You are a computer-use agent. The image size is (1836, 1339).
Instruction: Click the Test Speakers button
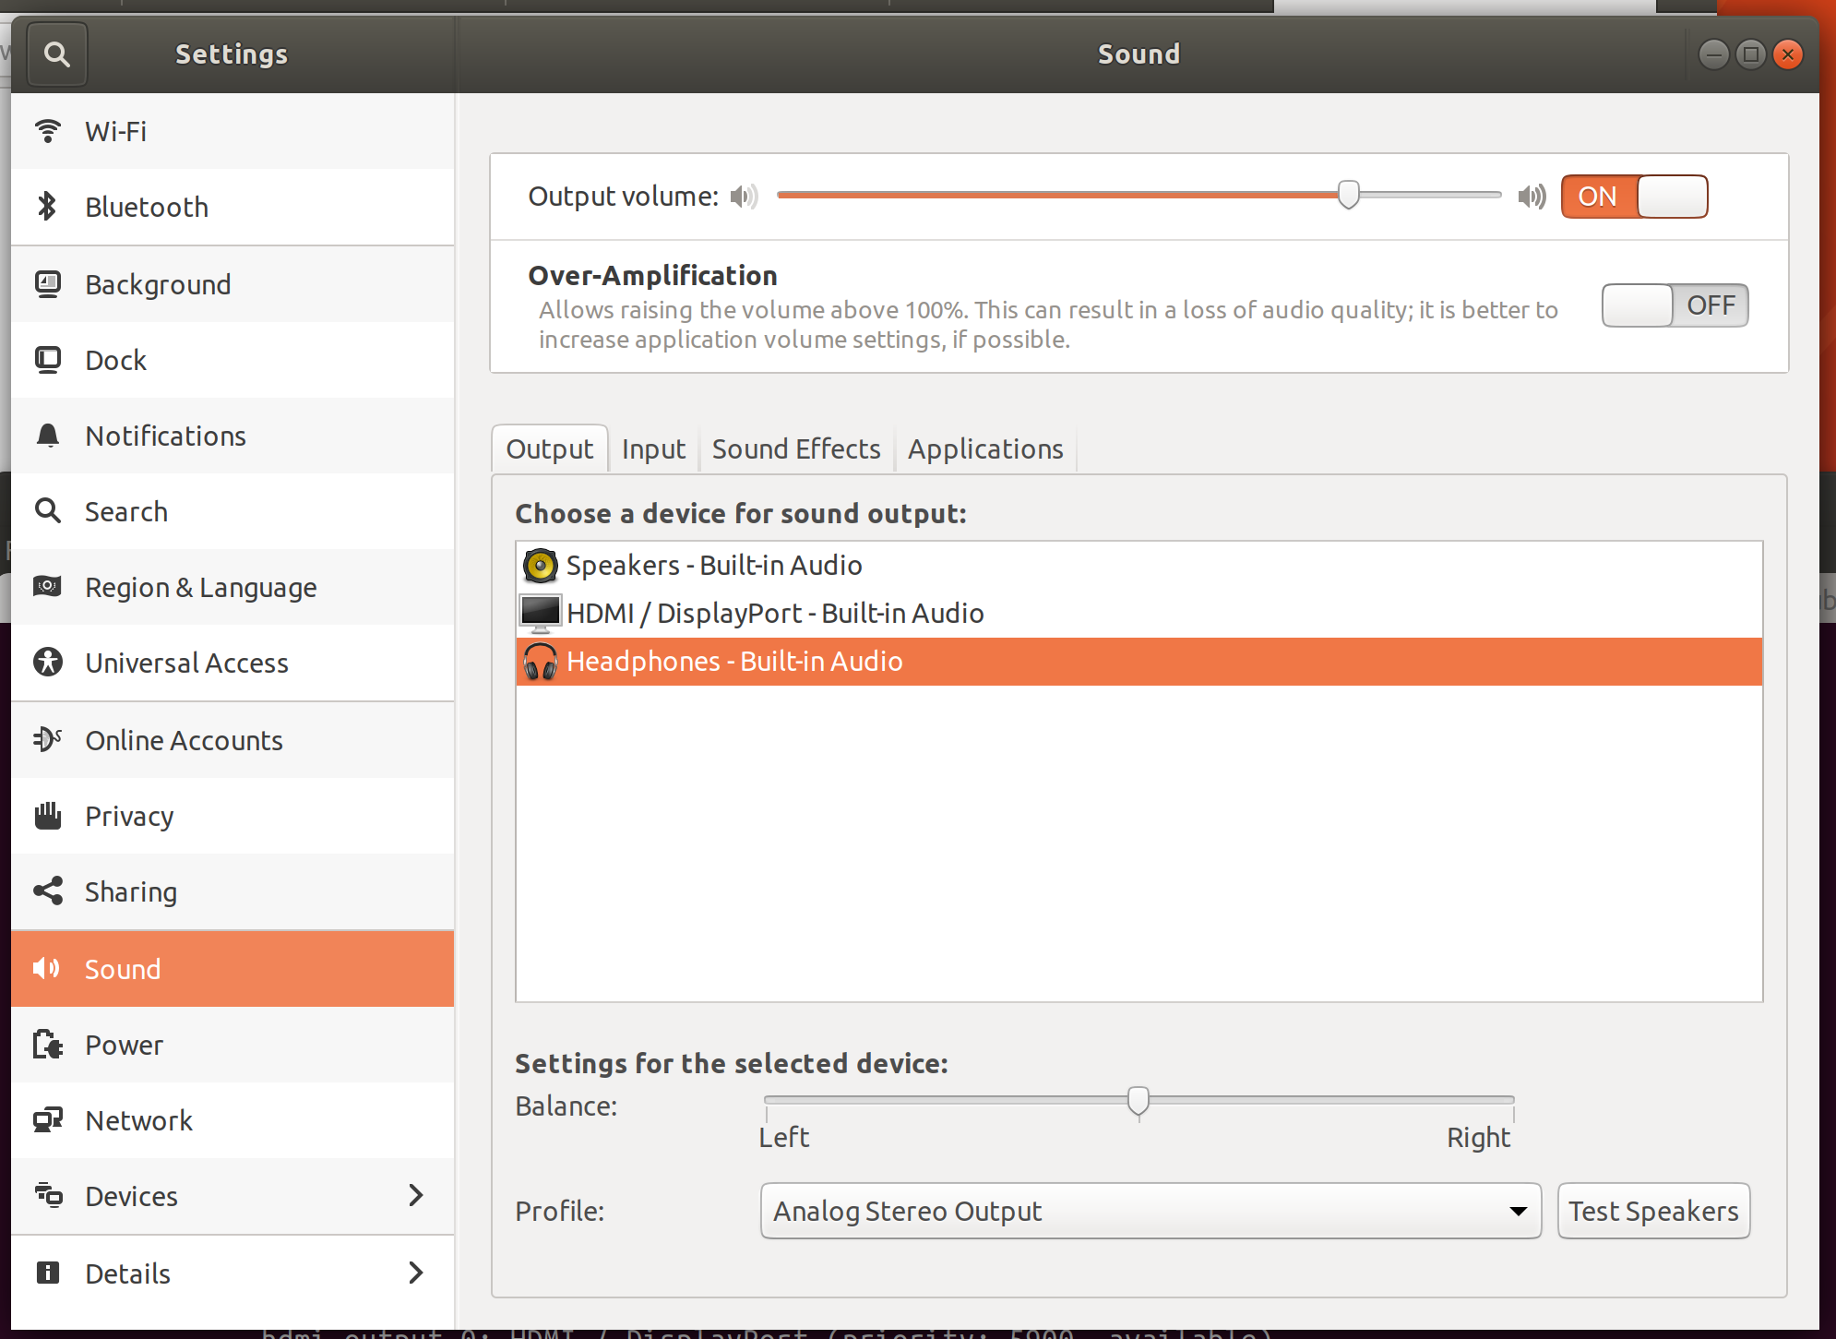click(1652, 1210)
